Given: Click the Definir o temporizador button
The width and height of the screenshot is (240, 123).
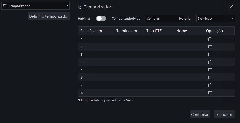Looking at the screenshot, I should 49,16.
